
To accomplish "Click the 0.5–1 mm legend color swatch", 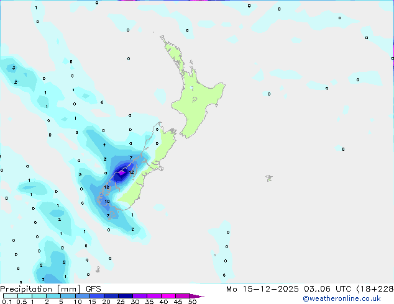I will [x=25, y=296].
